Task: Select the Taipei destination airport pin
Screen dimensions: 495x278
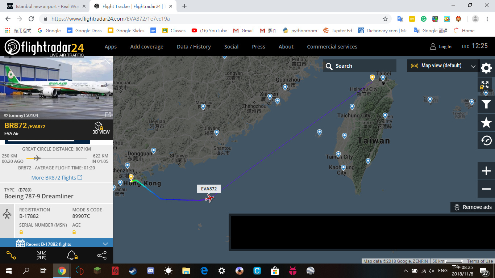Action: 372,78
